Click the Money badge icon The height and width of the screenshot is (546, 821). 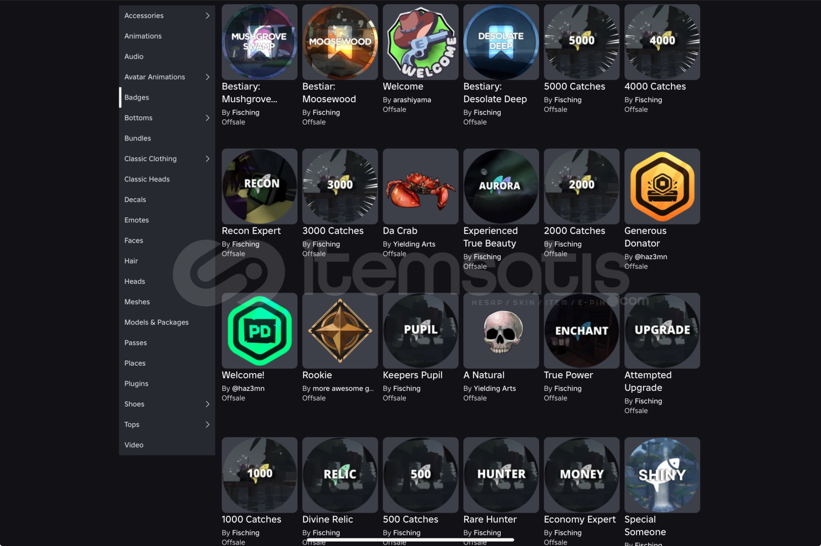(x=582, y=475)
